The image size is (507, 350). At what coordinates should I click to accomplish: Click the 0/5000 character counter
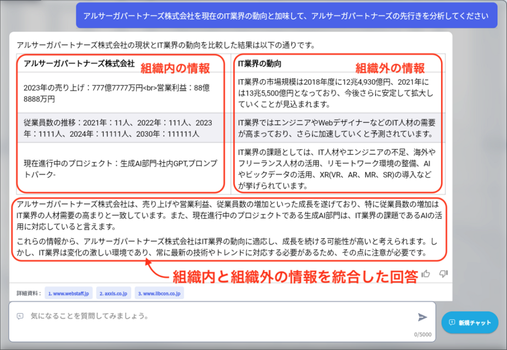tap(423, 334)
